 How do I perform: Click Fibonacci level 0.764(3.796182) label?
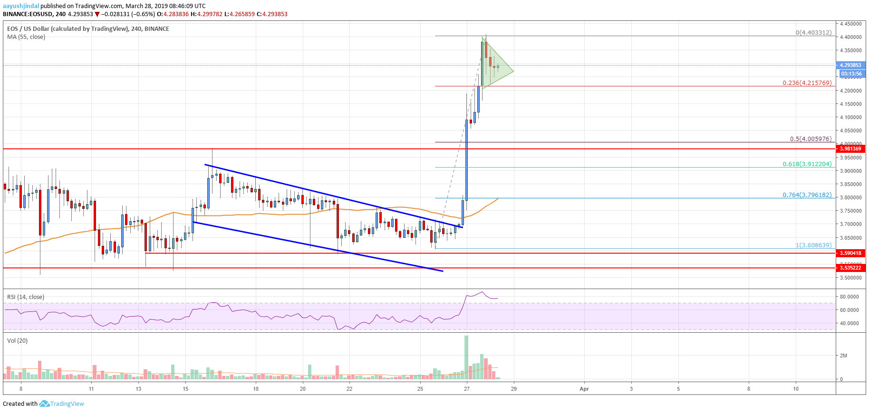click(807, 195)
